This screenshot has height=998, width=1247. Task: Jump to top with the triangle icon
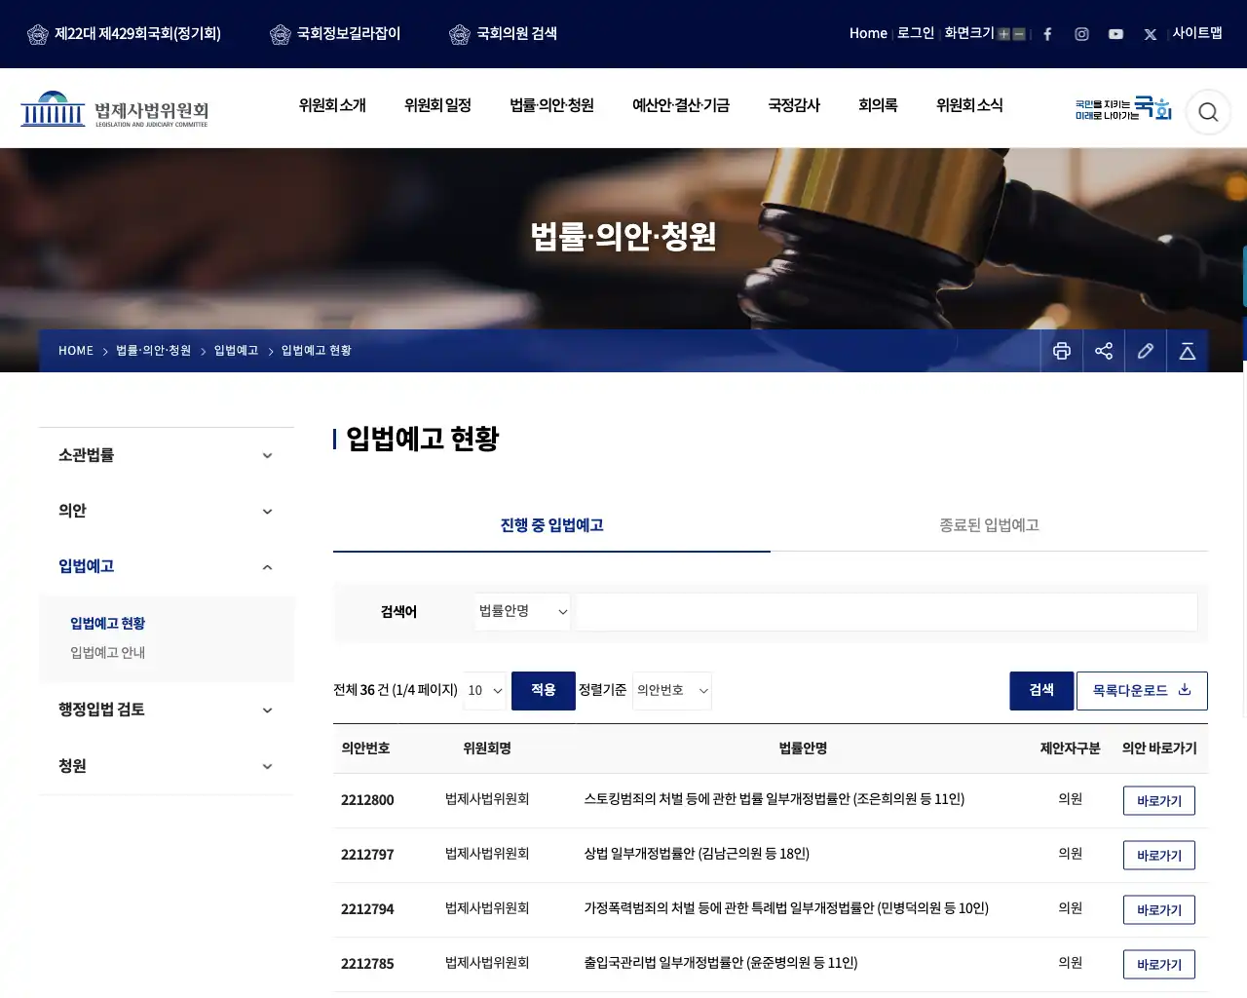coord(1188,351)
